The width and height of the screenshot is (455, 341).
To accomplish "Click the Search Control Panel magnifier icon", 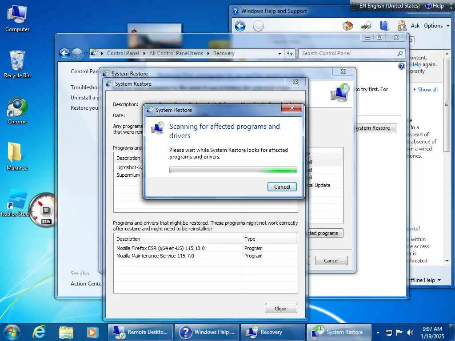I will point(400,53).
